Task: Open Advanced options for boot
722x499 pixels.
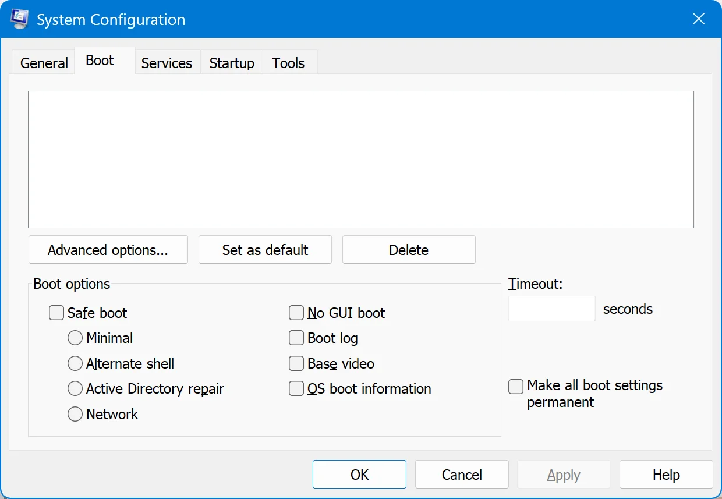Action: click(108, 250)
